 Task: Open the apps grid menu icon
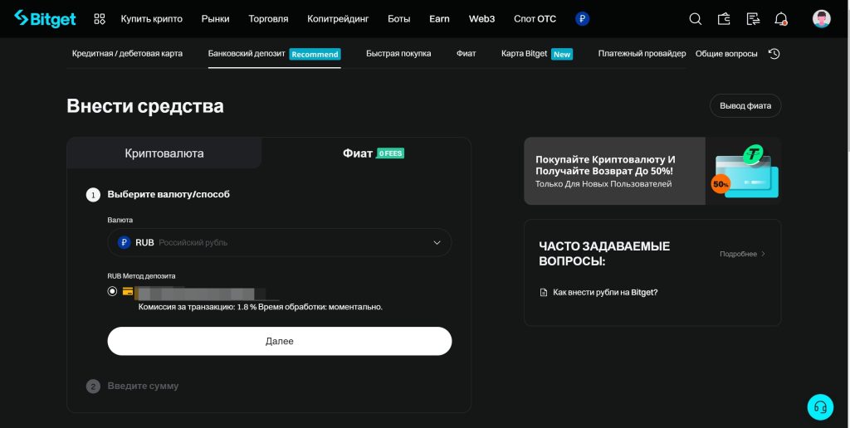(100, 18)
